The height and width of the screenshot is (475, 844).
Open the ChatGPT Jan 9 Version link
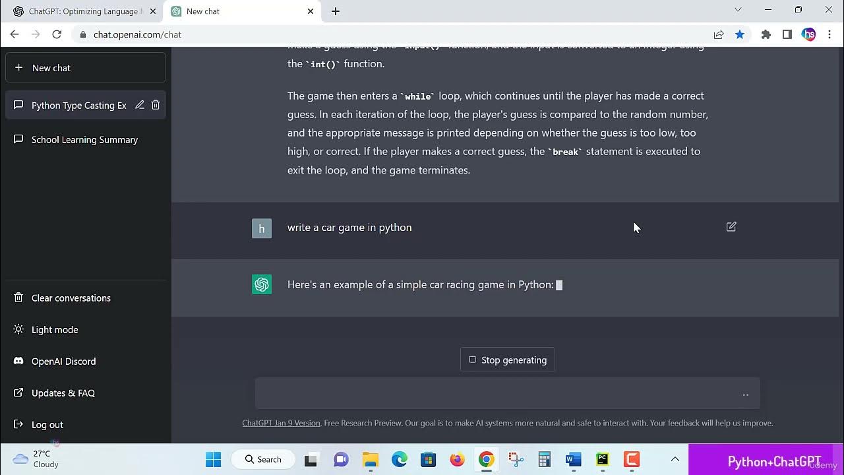coord(281,423)
